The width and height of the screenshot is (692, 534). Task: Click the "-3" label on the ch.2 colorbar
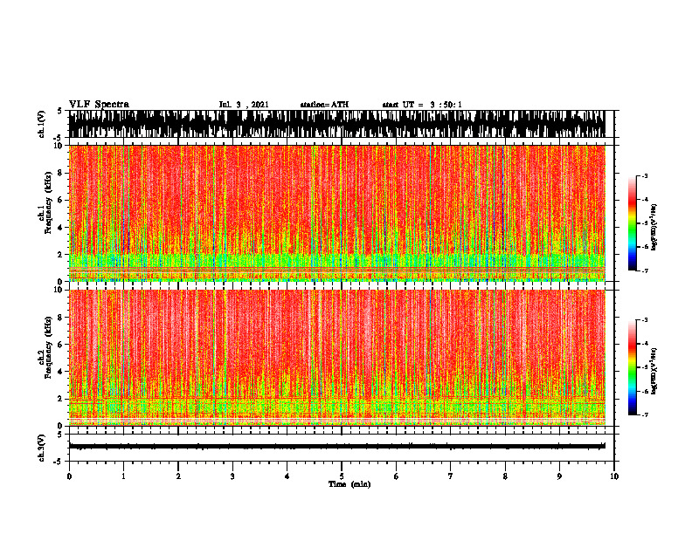pyautogui.click(x=645, y=320)
